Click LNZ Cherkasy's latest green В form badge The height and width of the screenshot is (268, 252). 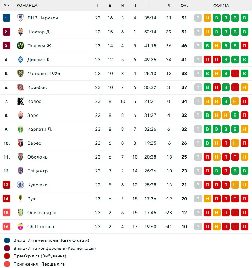point(245,18)
